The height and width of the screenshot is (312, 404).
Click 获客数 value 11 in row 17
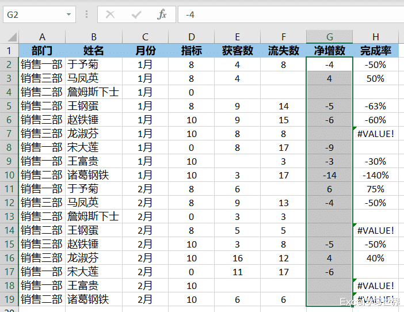tap(237, 272)
